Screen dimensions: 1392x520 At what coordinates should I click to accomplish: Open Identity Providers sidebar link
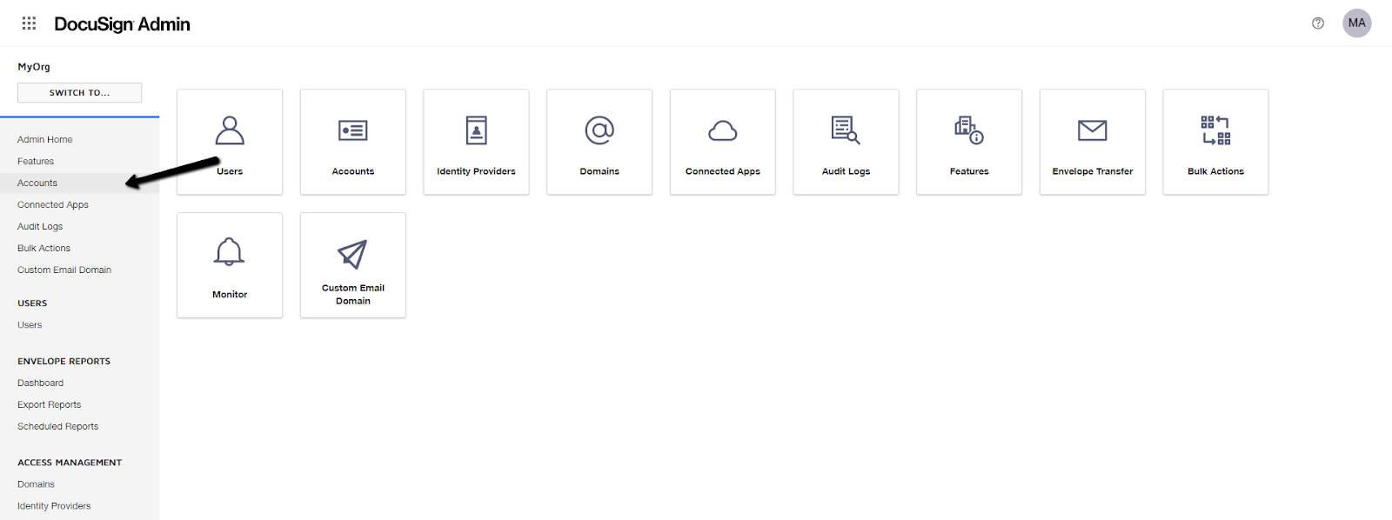[x=54, y=506]
